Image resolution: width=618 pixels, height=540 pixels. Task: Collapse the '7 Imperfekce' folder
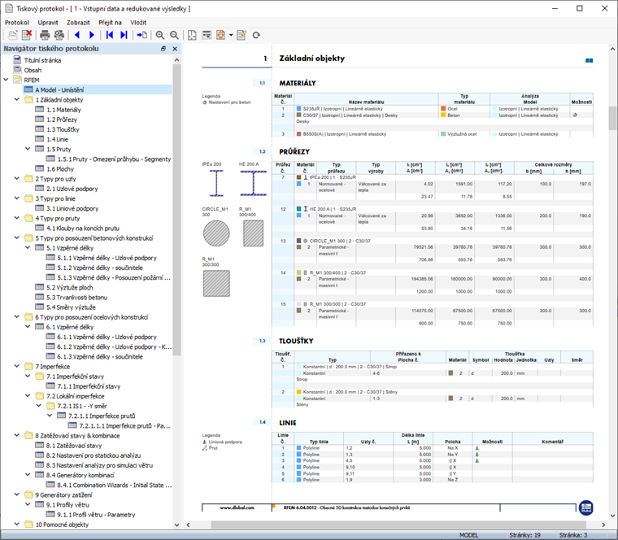click(17, 367)
